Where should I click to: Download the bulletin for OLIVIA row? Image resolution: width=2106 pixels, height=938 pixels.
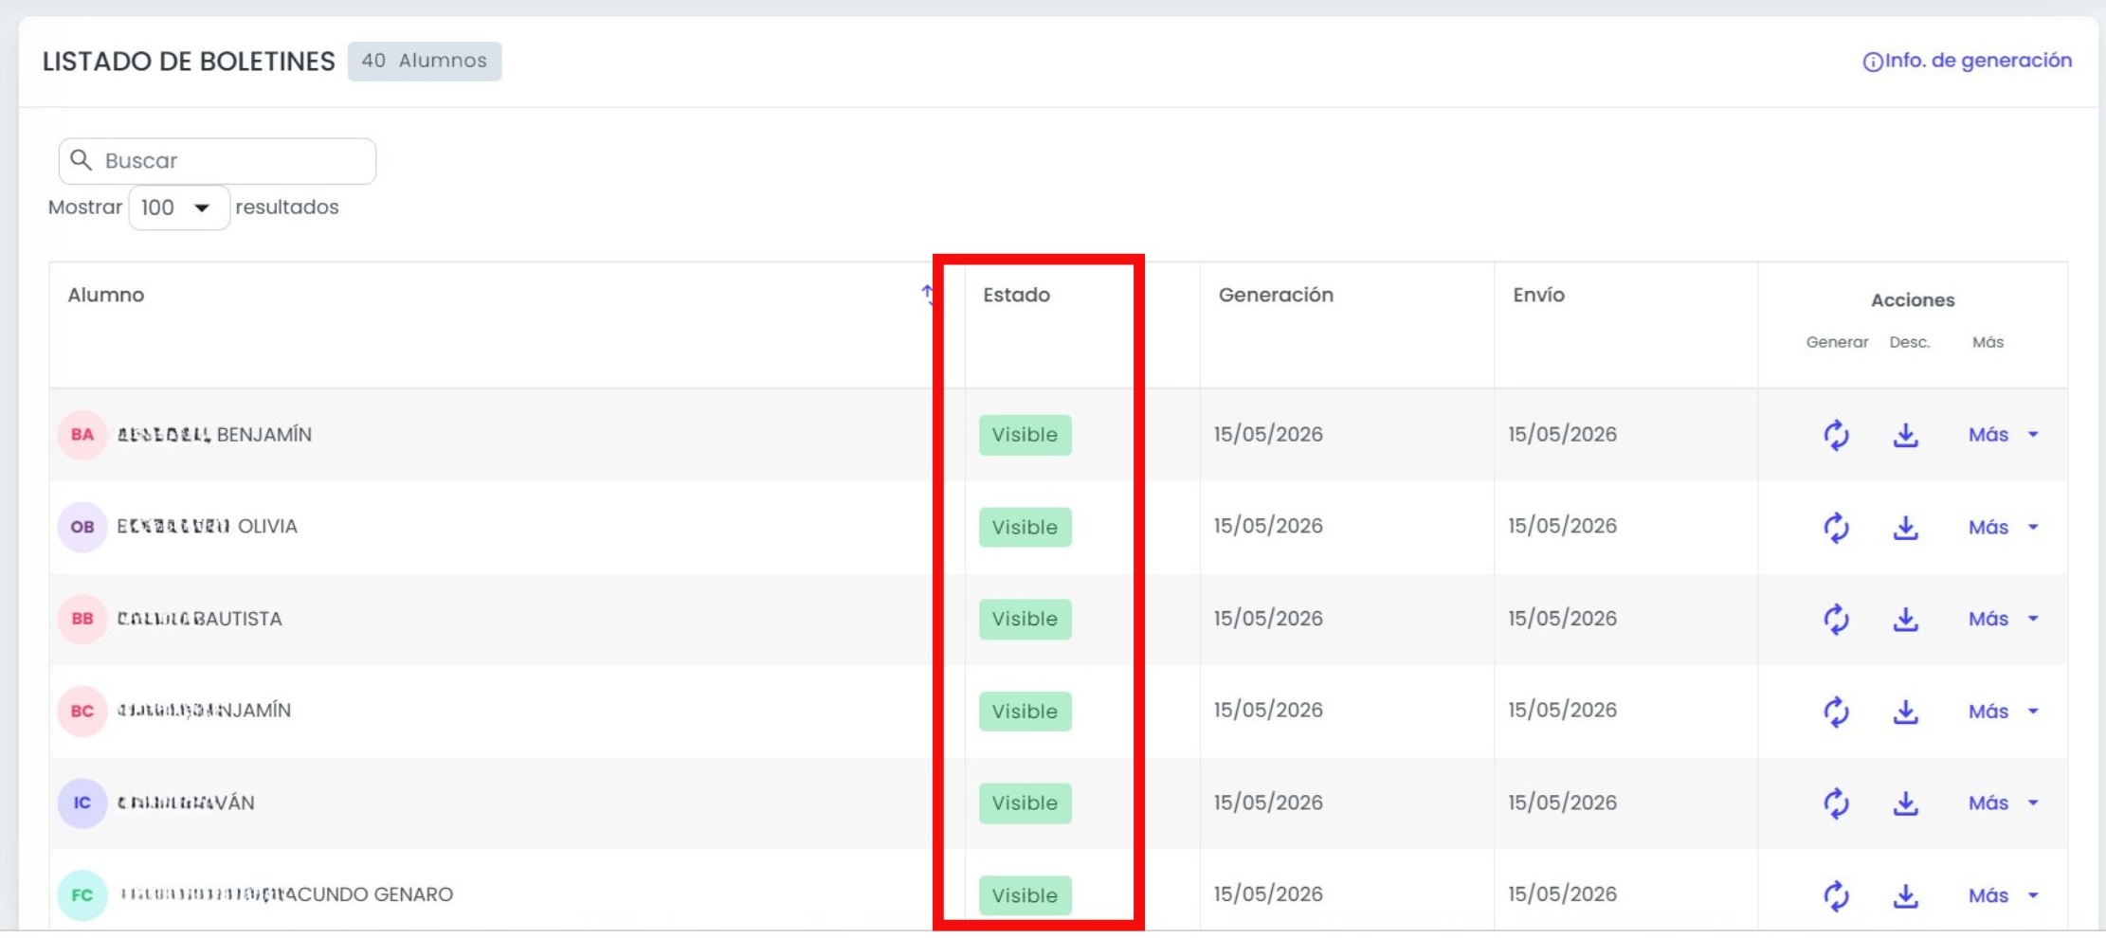click(x=1905, y=527)
